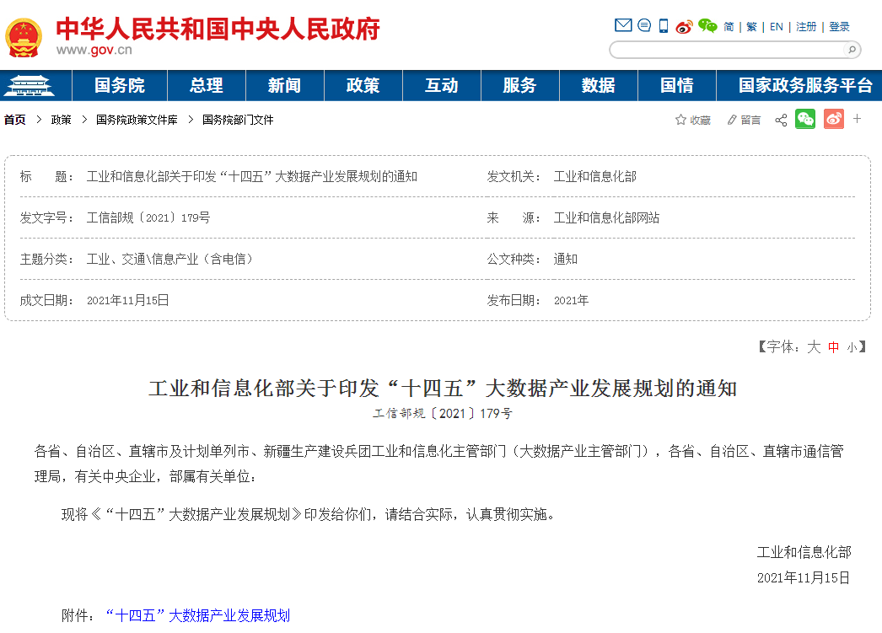Expand the share options icon

[782, 120]
